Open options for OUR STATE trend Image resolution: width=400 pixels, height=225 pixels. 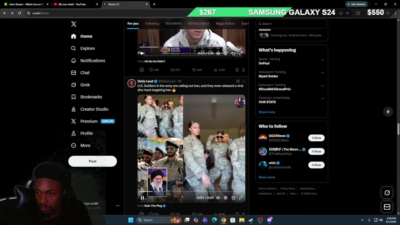[x=322, y=99]
